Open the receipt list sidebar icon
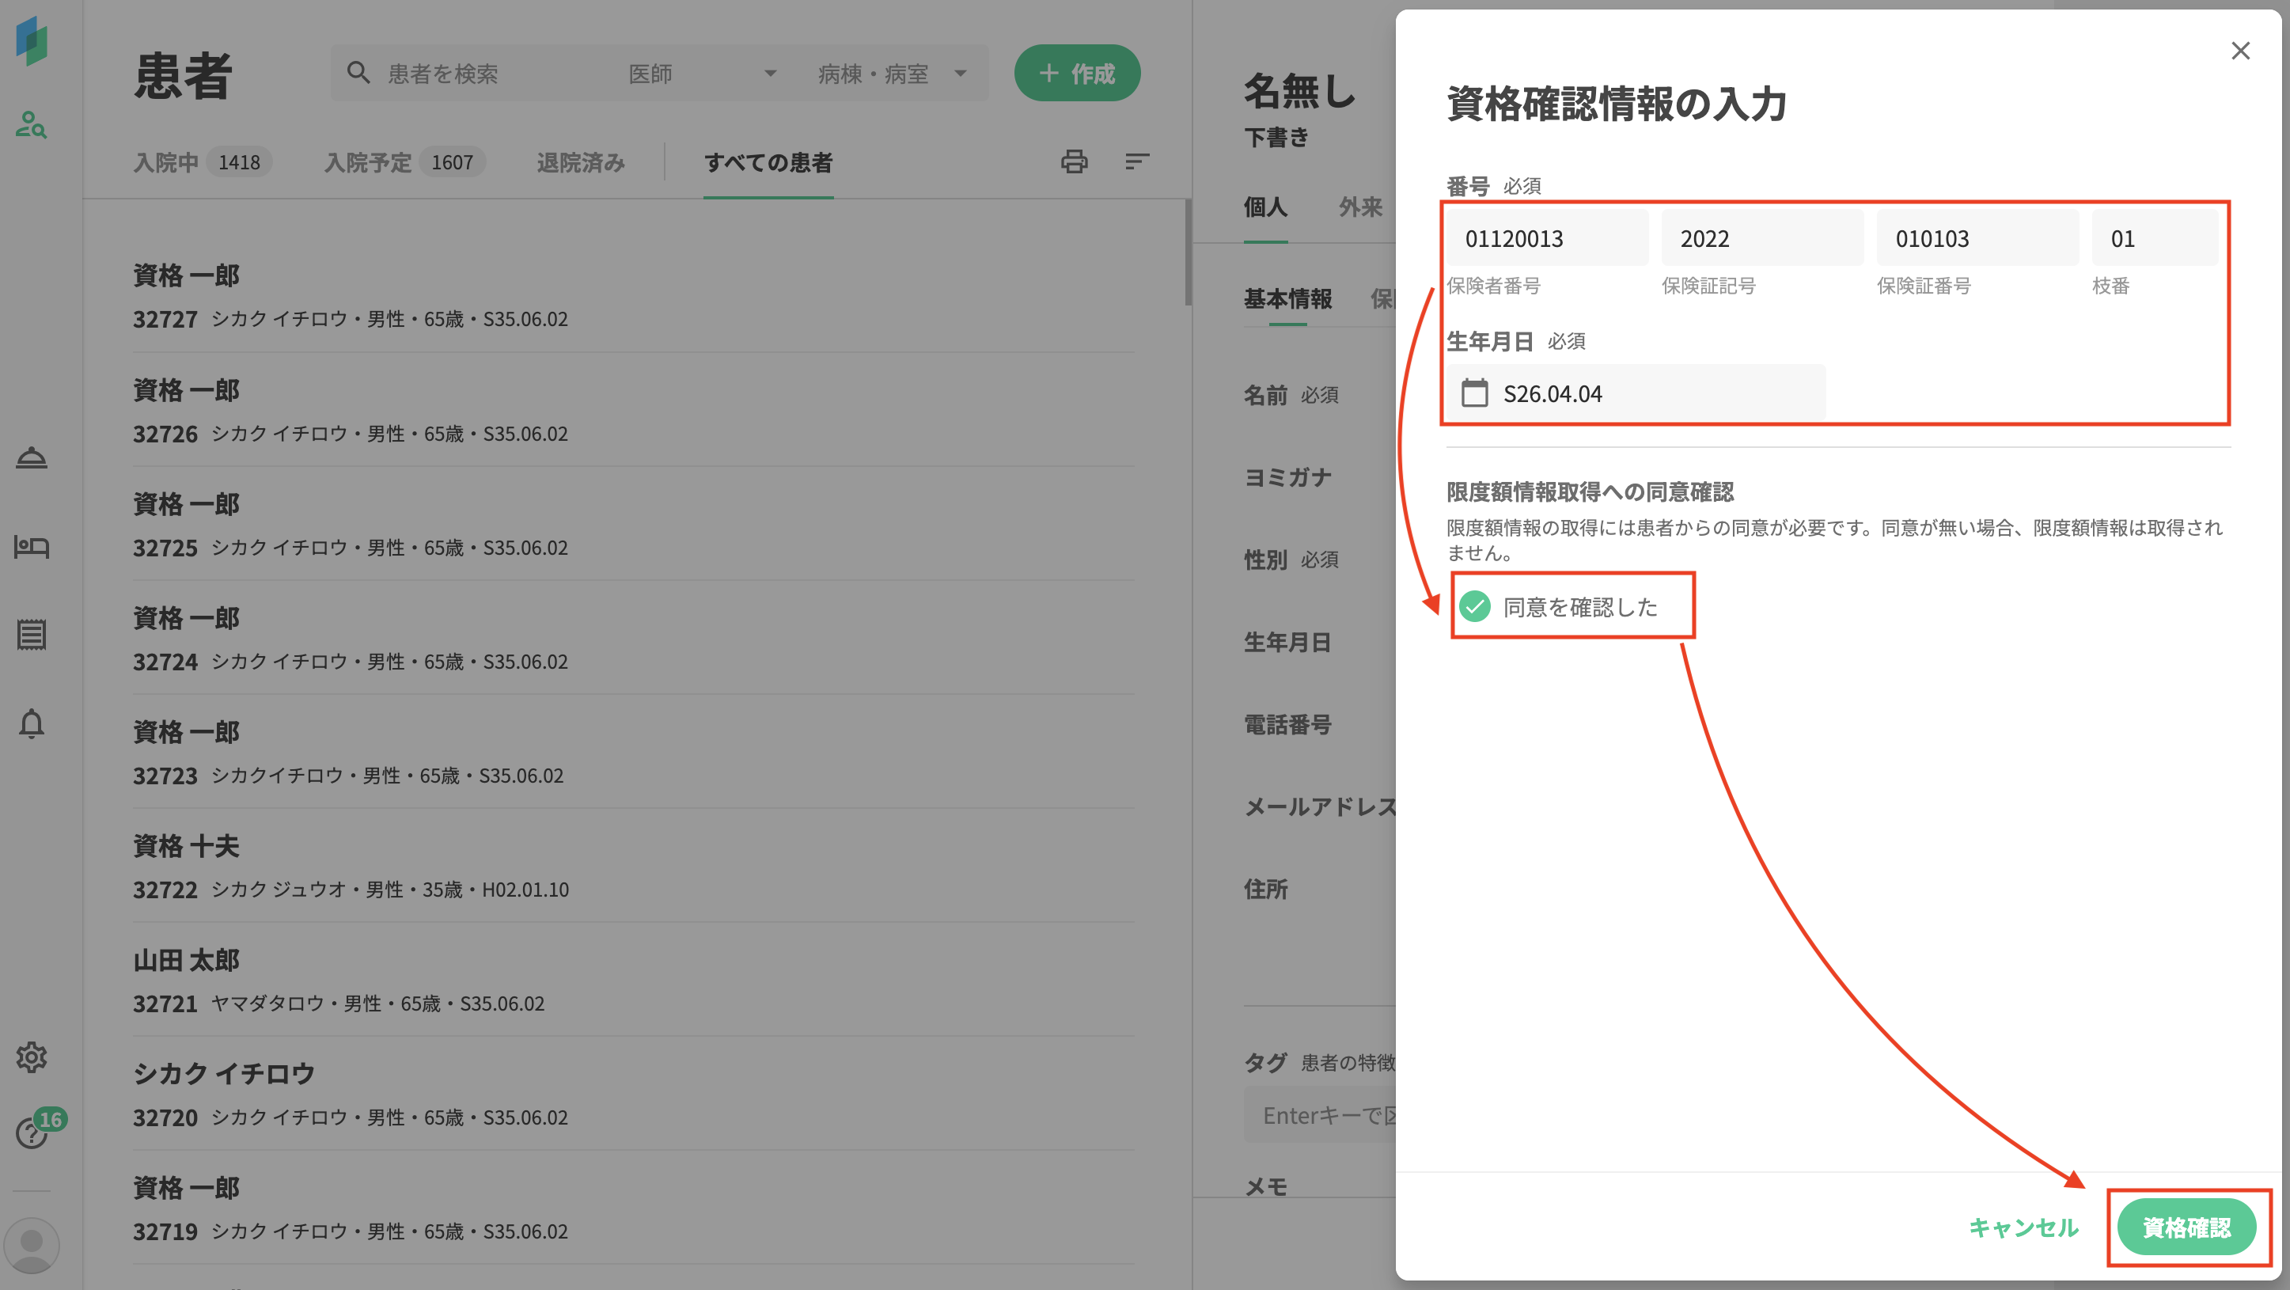This screenshot has height=1290, width=2290. click(31, 635)
